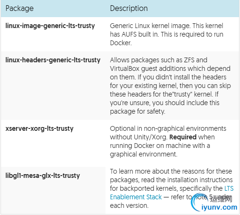The height and width of the screenshot is (215, 240).
Task: Click the 'each version.' text
Action: 129,205
